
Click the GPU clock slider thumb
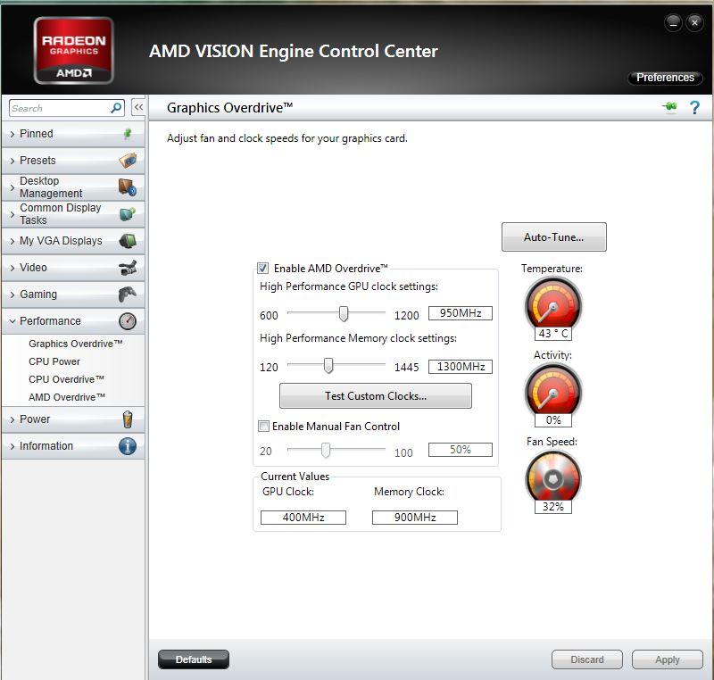coord(344,313)
